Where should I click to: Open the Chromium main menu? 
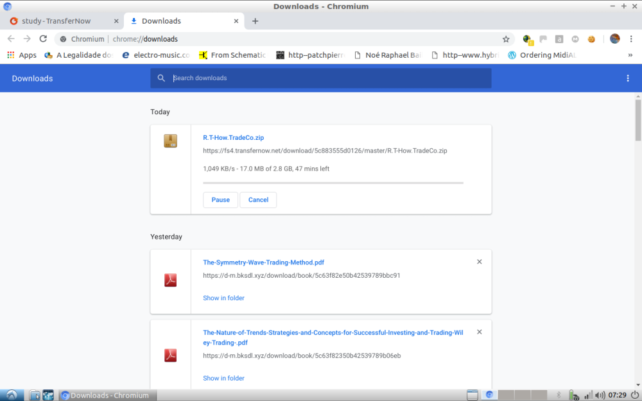pos(631,39)
